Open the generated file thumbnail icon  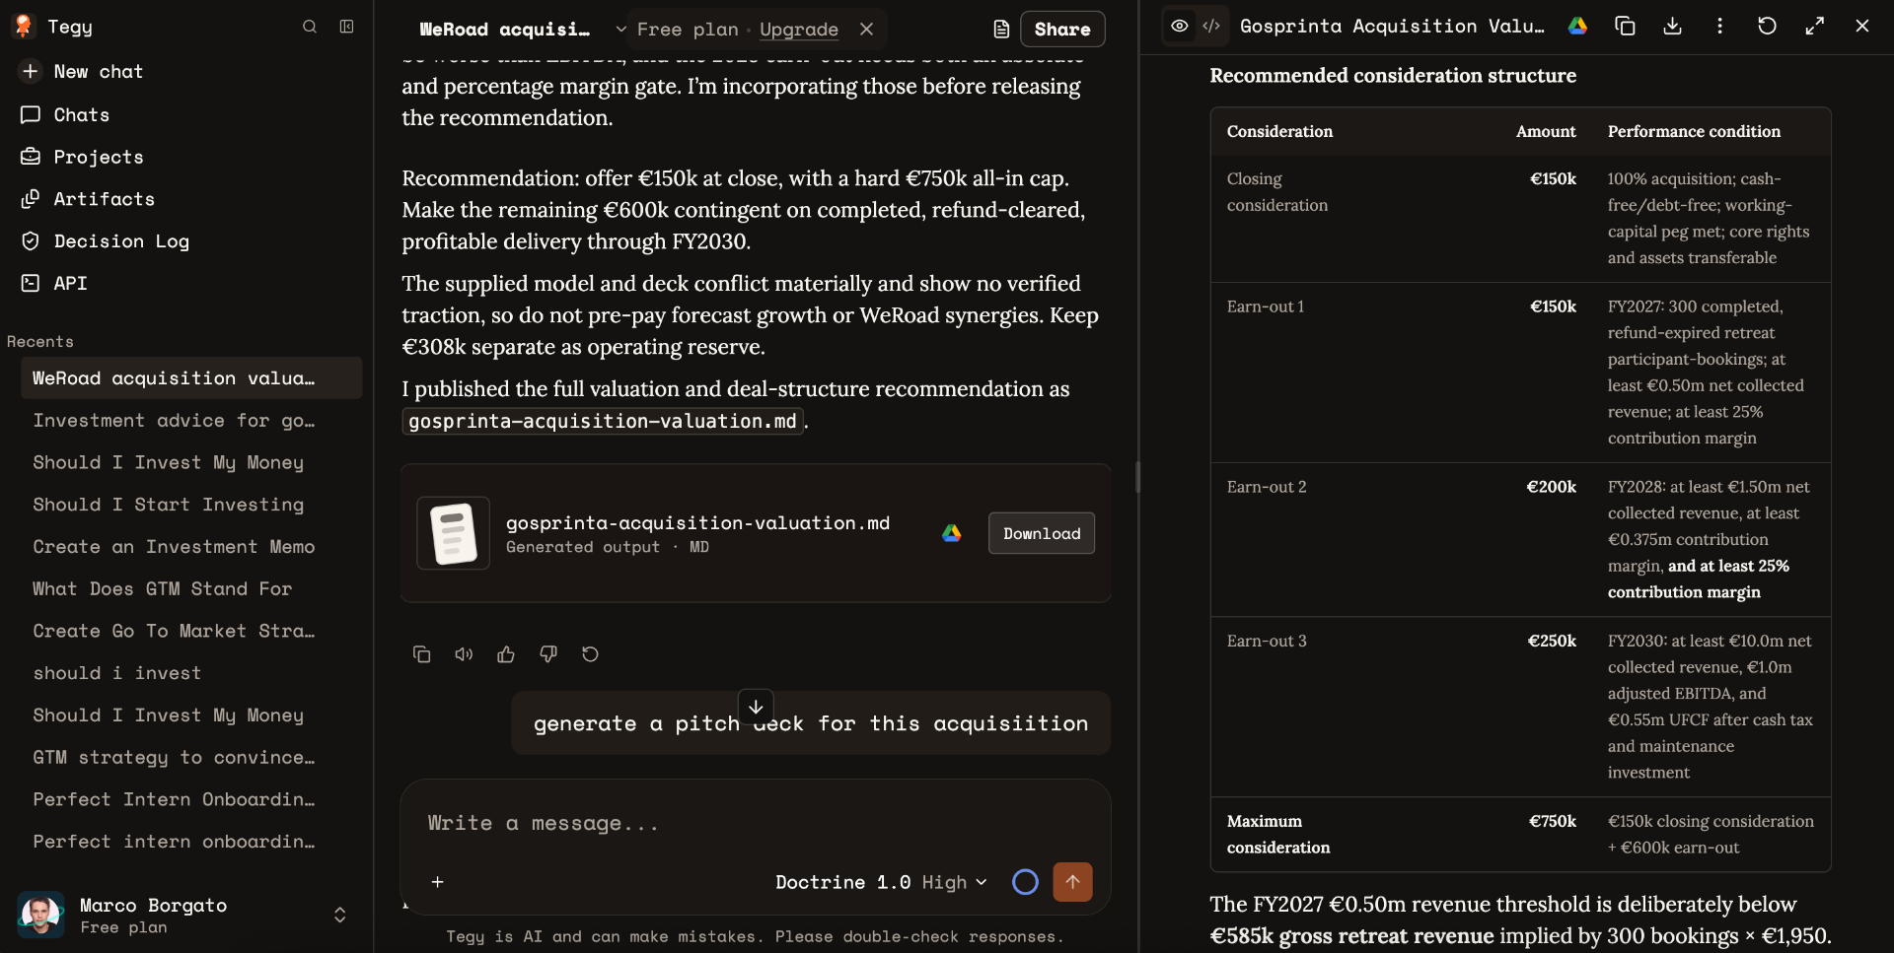point(454,533)
